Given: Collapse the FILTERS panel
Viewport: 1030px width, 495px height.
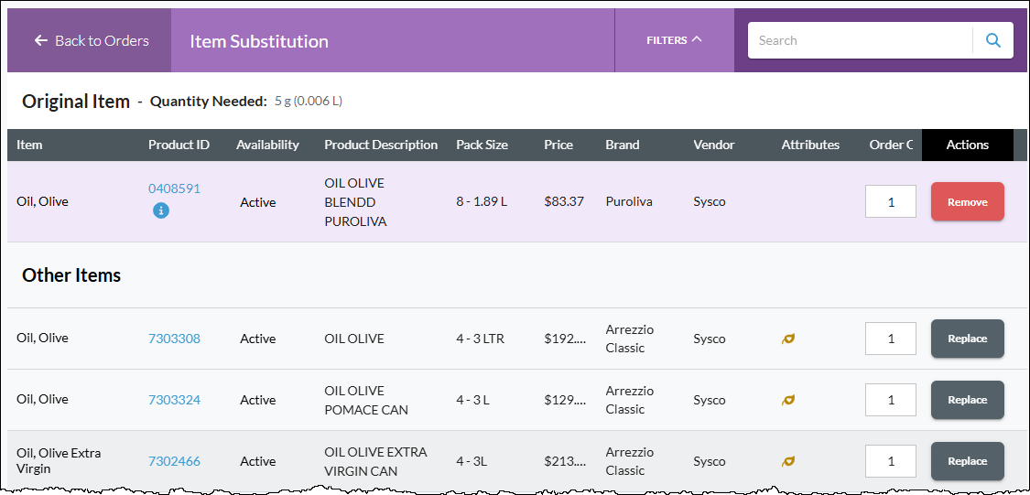Looking at the screenshot, I should click(674, 40).
